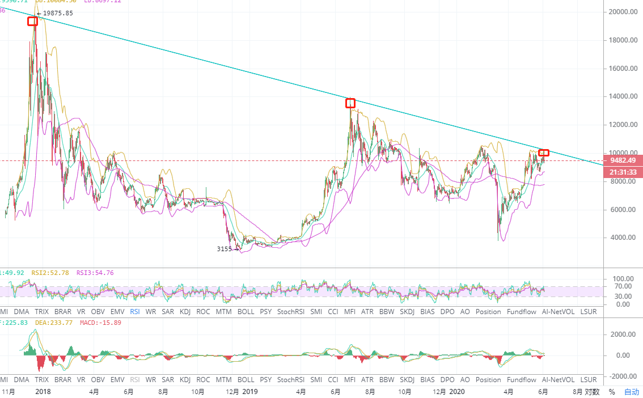Switch MACD pane to BRAR indicator

pos(63,379)
